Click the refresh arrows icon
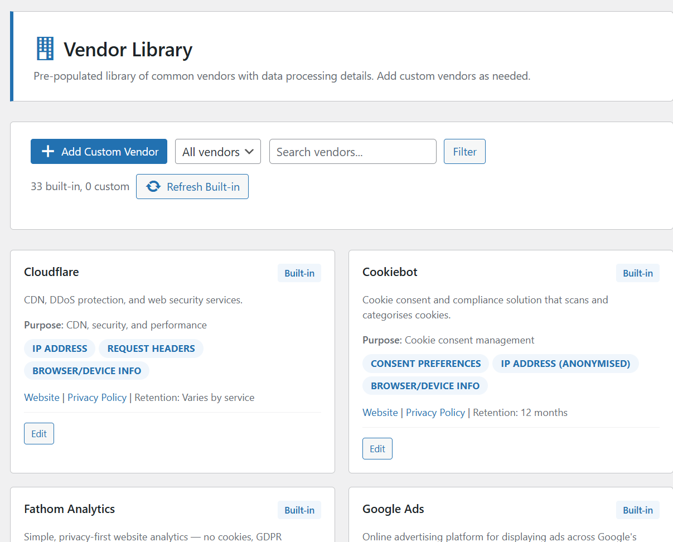Screen dimensions: 673x542 point(153,187)
